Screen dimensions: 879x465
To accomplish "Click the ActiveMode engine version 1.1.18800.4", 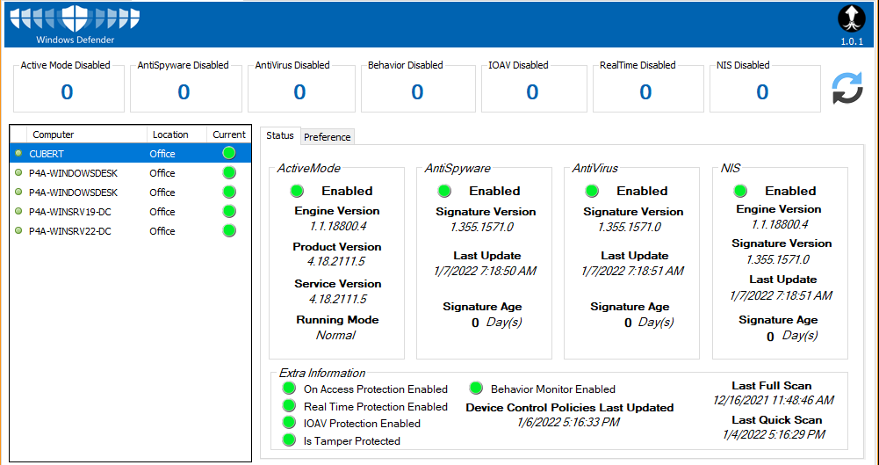I will click(x=337, y=226).
